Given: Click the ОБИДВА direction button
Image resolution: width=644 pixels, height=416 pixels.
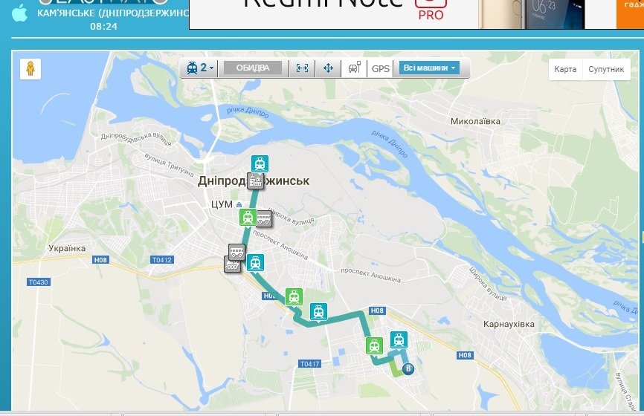Looking at the screenshot, I should click(253, 68).
